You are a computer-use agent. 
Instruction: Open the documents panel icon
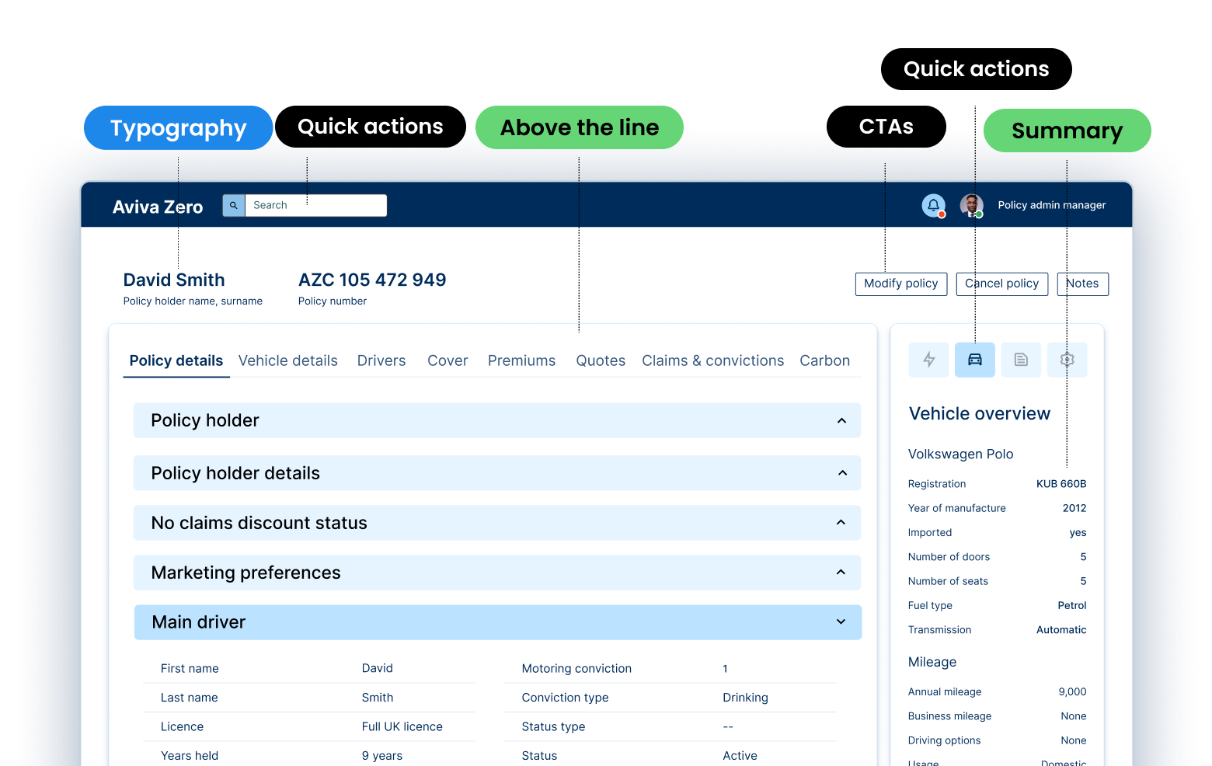point(1021,360)
